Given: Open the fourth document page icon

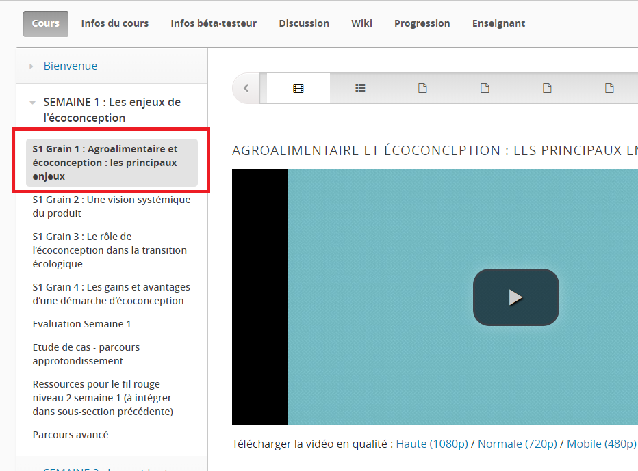Looking at the screenshot, I should pyautogui.click(x=609, y=88).
